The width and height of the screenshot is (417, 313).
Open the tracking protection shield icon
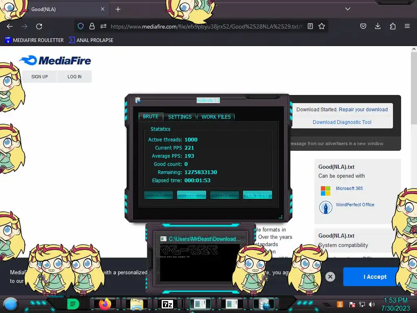(81, 26)
